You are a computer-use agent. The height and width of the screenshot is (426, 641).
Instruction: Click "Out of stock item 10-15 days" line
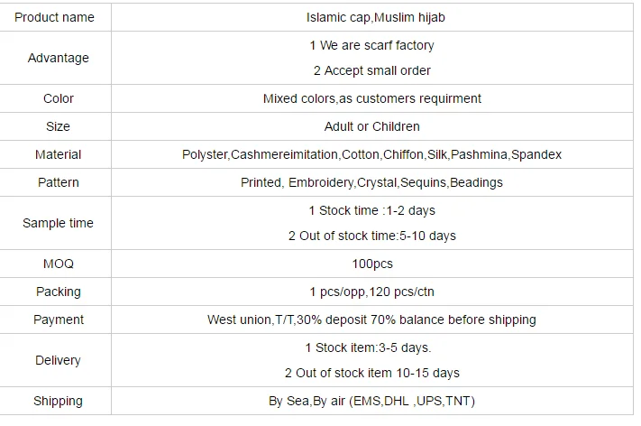pyautogui.click(x=371, y=373)
